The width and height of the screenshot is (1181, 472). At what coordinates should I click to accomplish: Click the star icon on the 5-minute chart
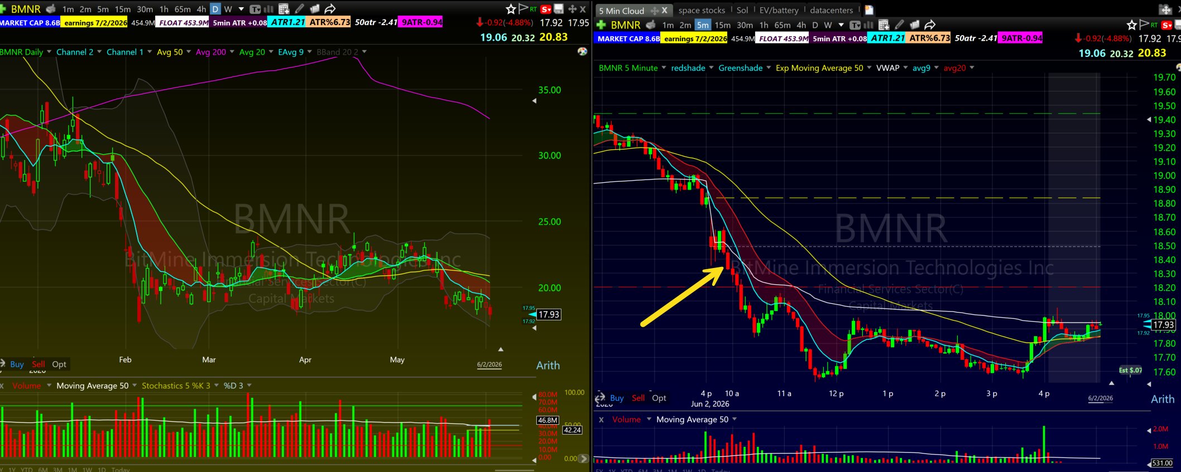click(x=1131, y=25)
